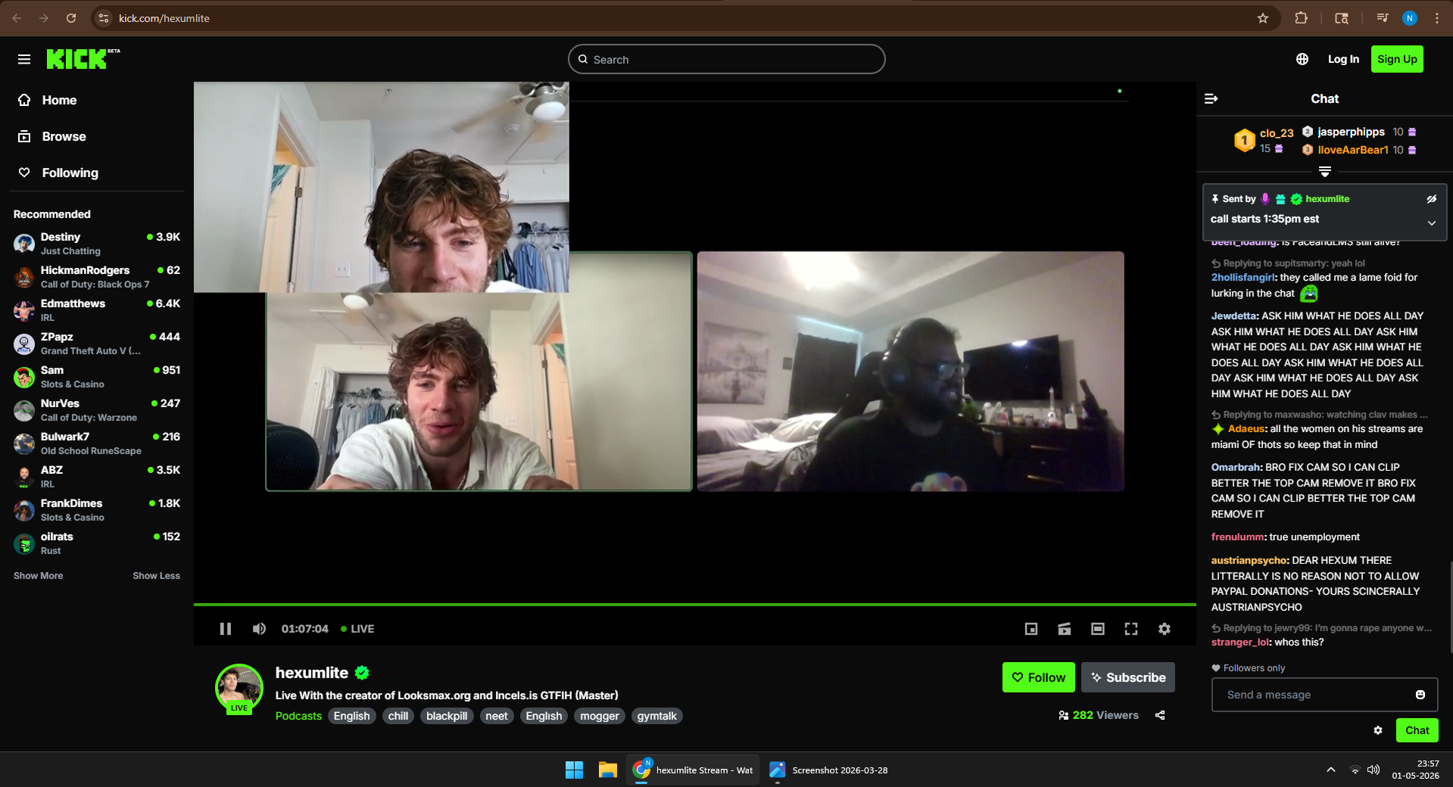
Task: Select the gymtalk tag
Action: coord(657,716)
